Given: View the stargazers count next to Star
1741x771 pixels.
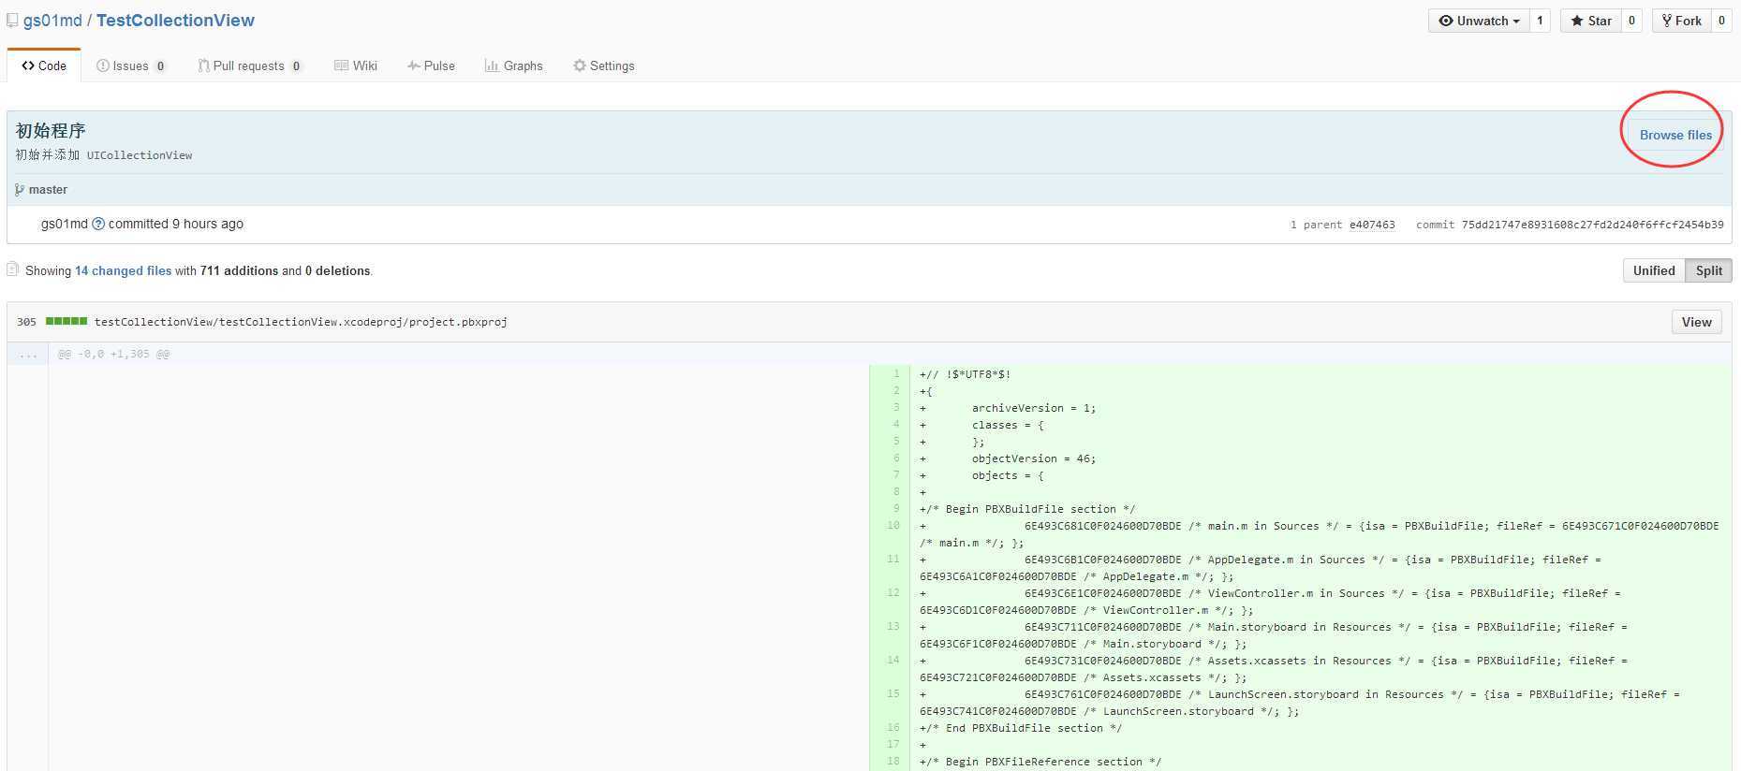Looking at the screenshot, I should (x=1631, y=21).
